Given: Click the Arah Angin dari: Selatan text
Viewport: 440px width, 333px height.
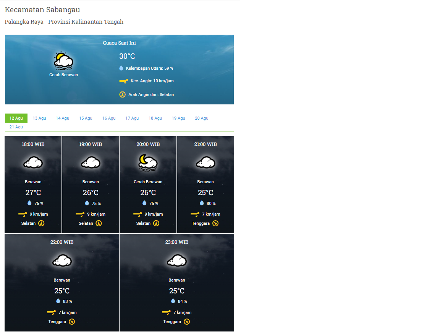Looking at the screenshot, I should pyautogui.click(x=151, y=94).
